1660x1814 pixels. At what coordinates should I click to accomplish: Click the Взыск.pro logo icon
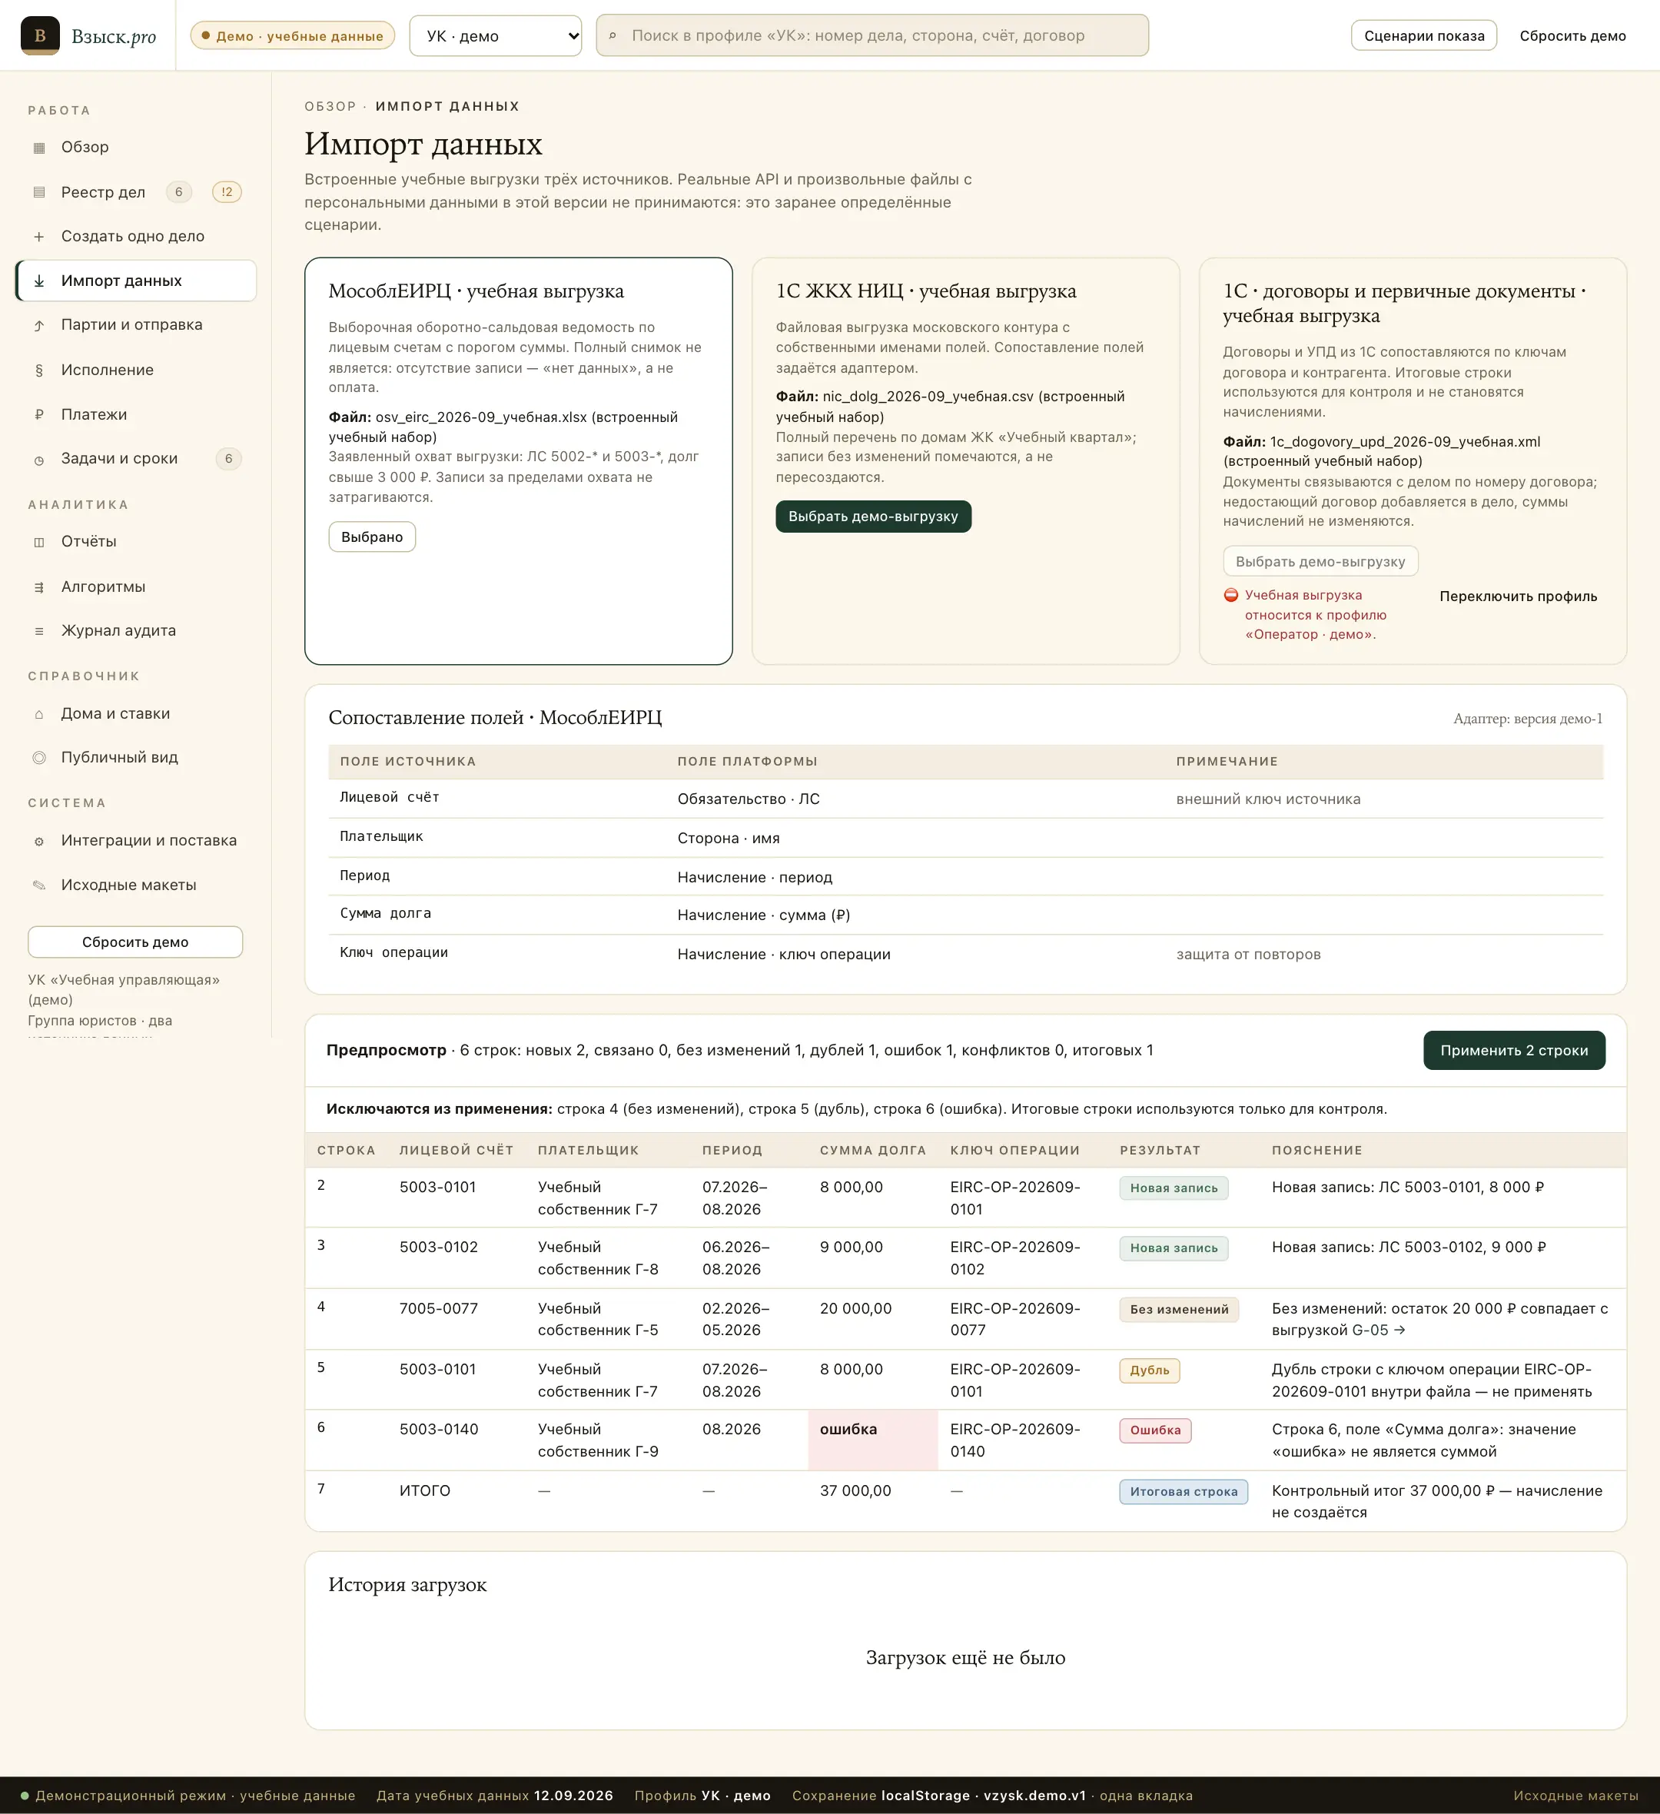point(40,35)
